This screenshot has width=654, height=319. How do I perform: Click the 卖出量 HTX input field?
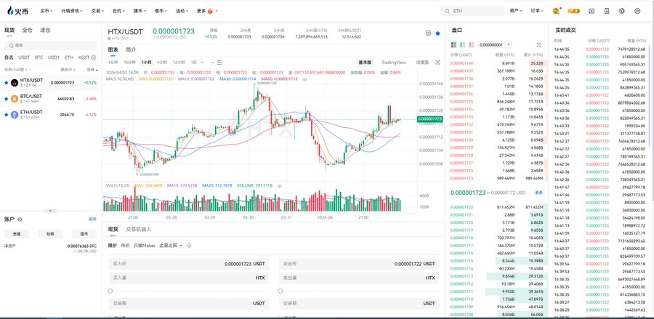point(359,278)
